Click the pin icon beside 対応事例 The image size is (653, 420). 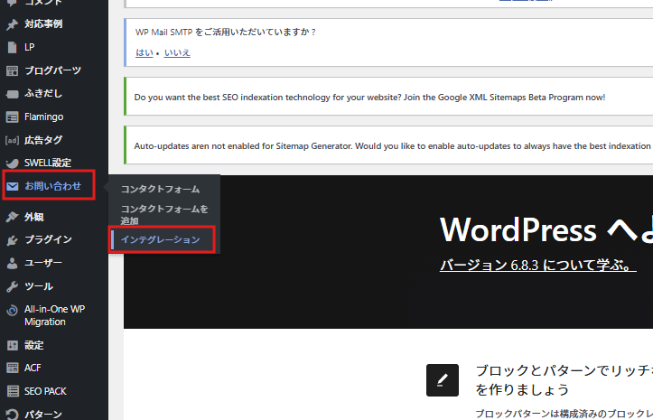coord(12,23)
